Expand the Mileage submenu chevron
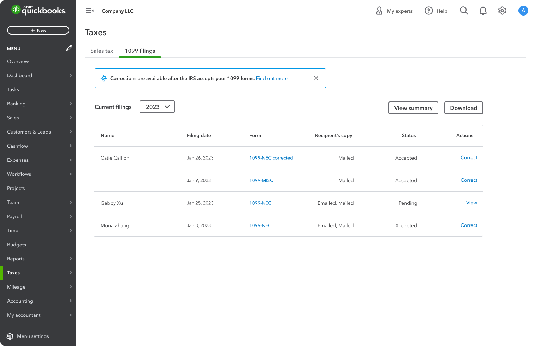 [71, 287]
